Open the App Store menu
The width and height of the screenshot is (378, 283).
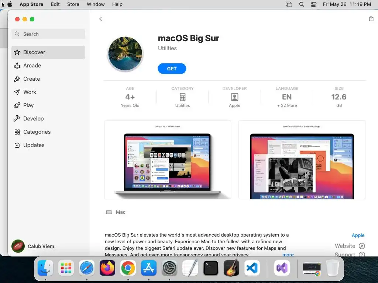(x=31, y=4)
